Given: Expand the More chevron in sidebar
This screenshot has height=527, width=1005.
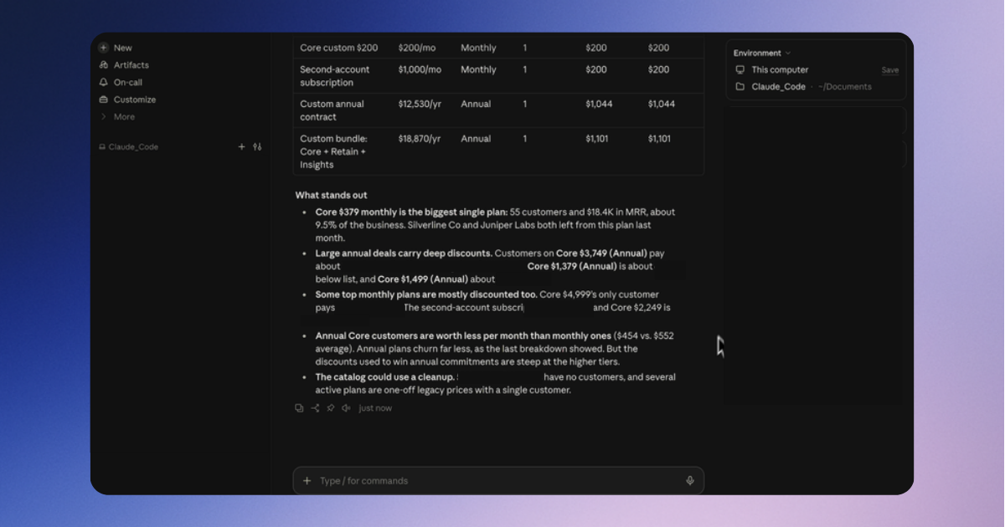Looking at the screenshot, I should click(103, 116).
